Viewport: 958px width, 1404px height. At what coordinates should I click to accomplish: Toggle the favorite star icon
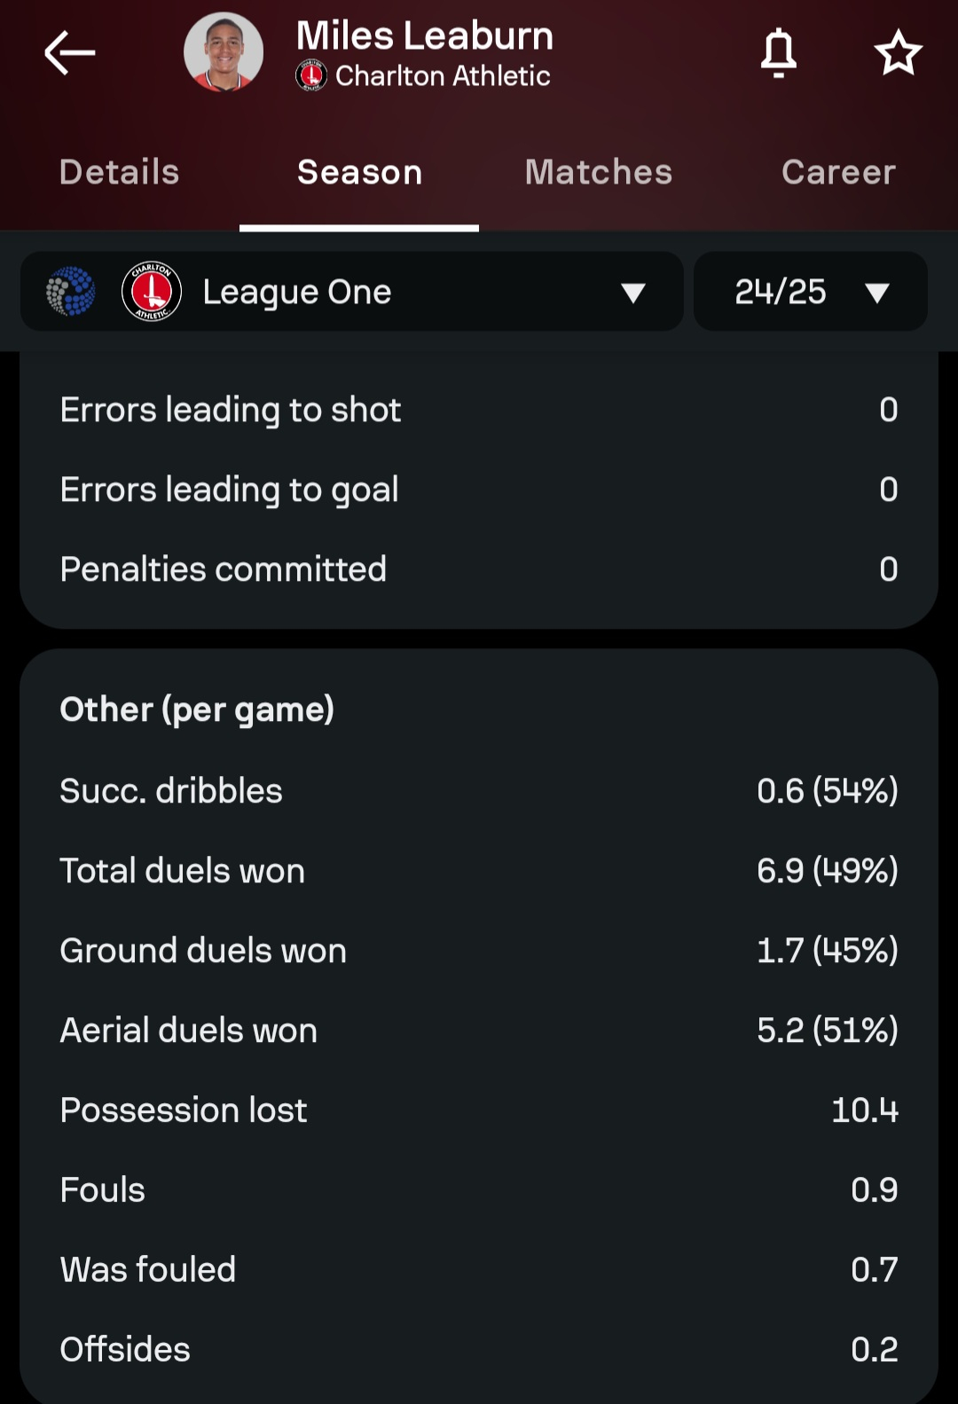tap(898, 53)
